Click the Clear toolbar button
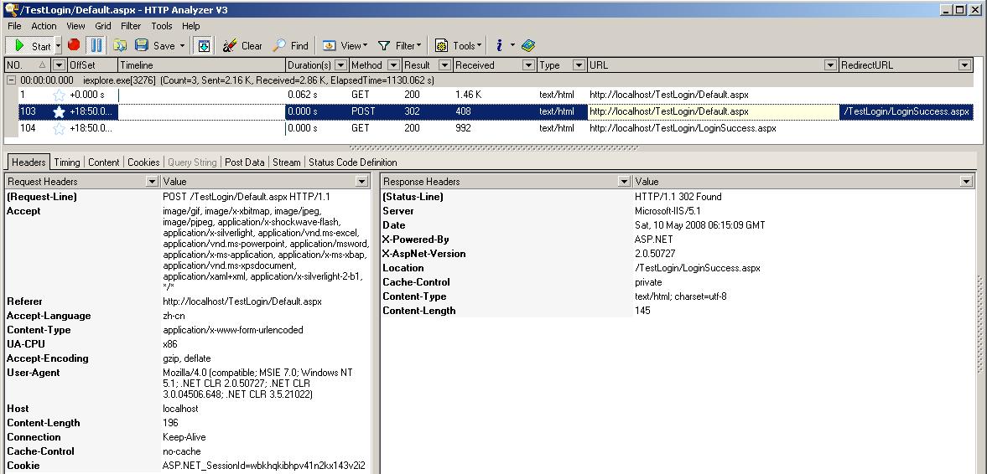This screenshot has width=987, height=474. 242,45
